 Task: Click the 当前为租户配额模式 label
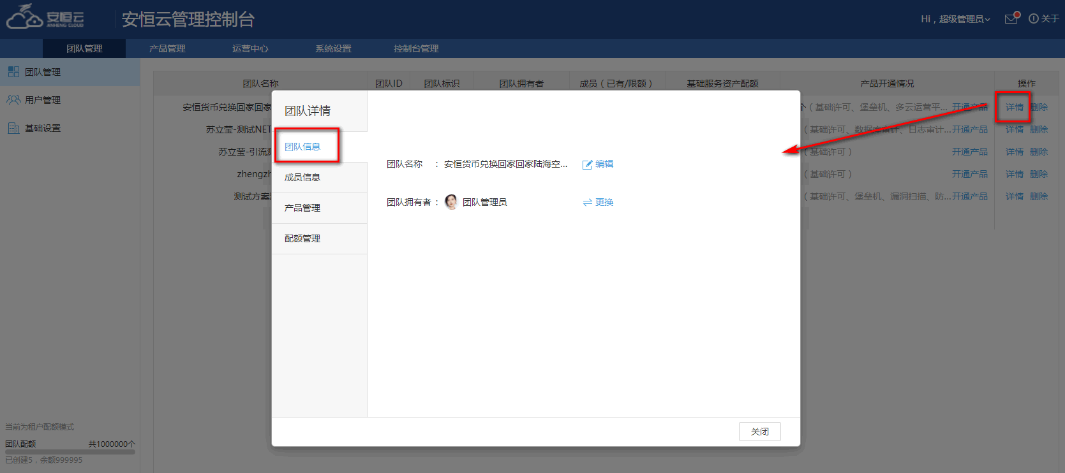40,426
